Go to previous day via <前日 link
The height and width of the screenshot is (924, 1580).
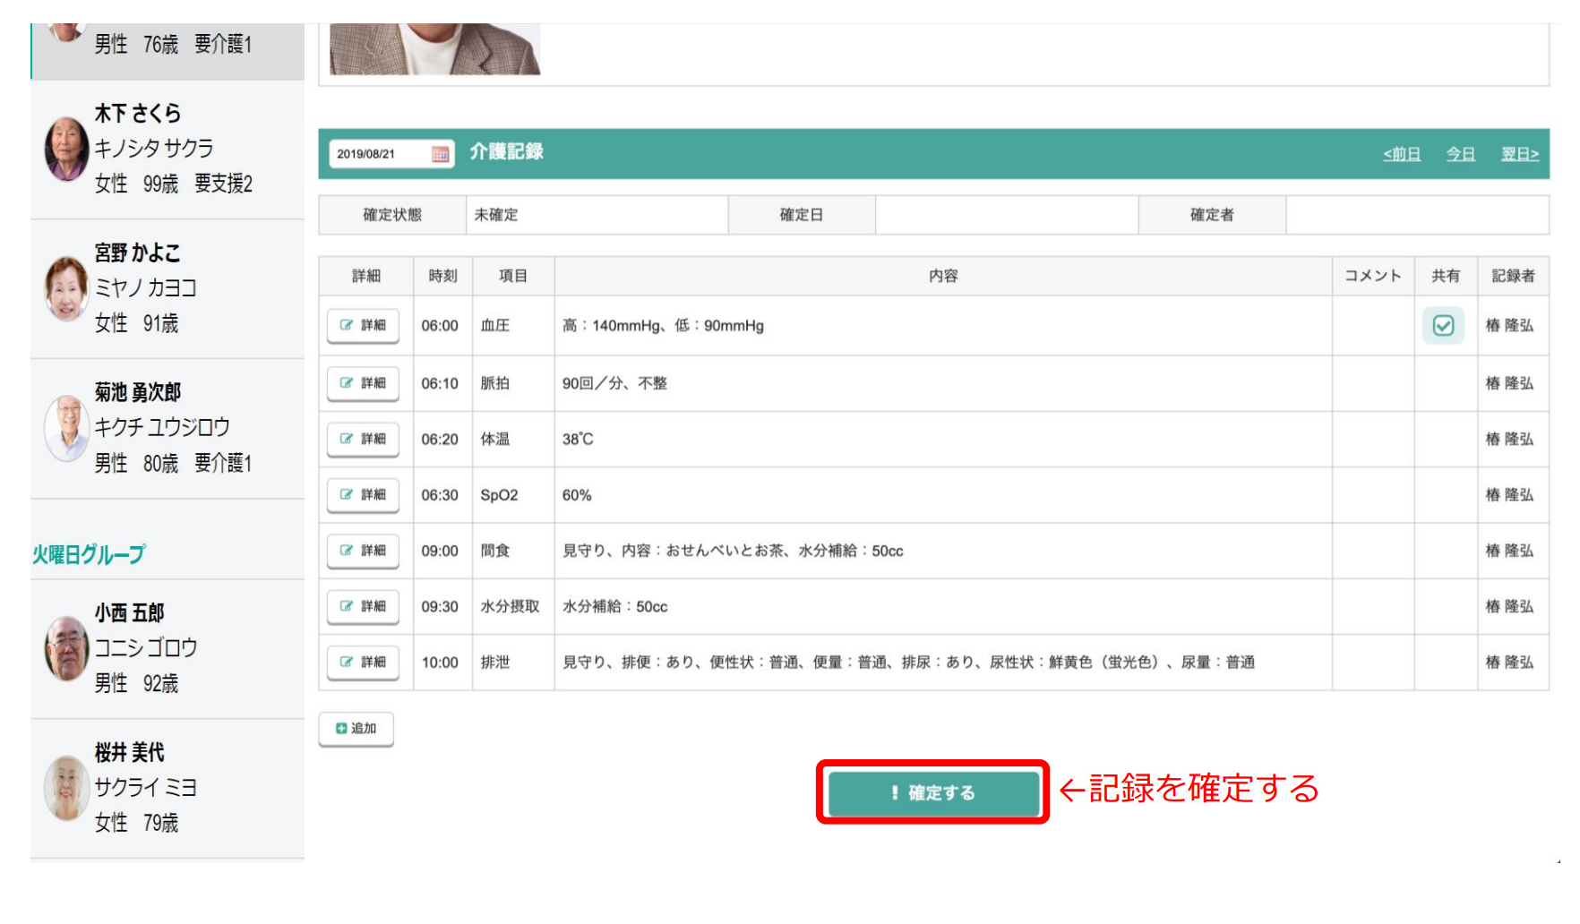coord(1401,154)
